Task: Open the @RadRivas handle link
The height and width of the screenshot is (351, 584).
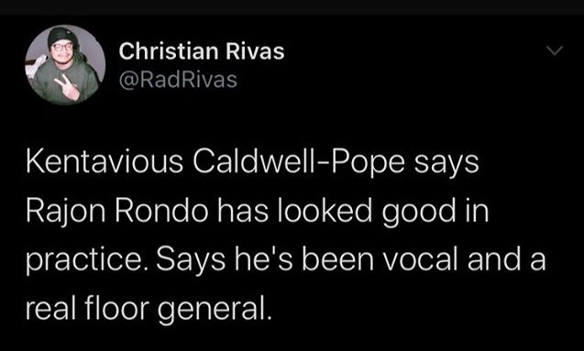Action: tap(178, 80)
